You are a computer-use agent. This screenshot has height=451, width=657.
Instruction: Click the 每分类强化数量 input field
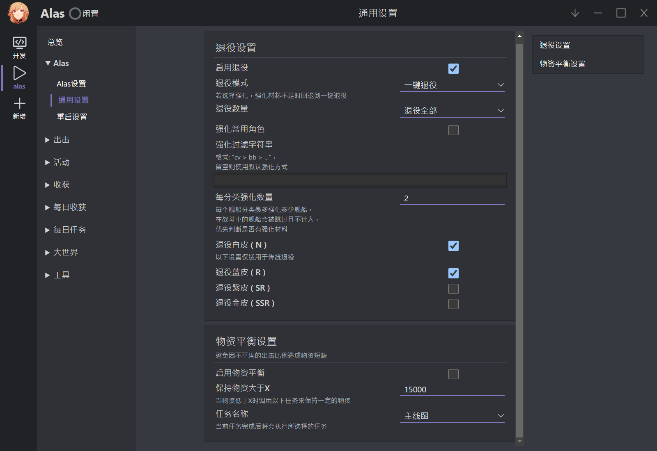tap(452, 198)
